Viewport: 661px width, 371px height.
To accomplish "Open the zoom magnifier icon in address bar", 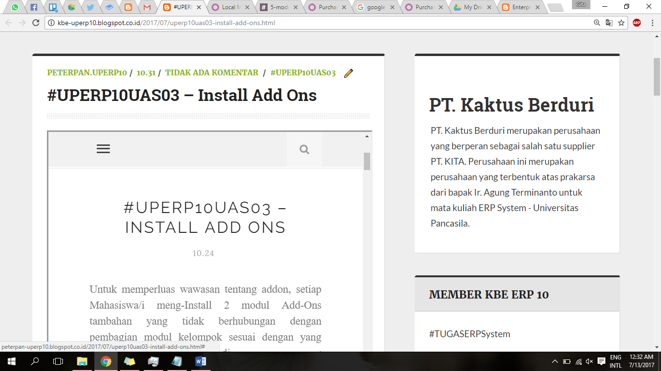I will click(597, 23).
